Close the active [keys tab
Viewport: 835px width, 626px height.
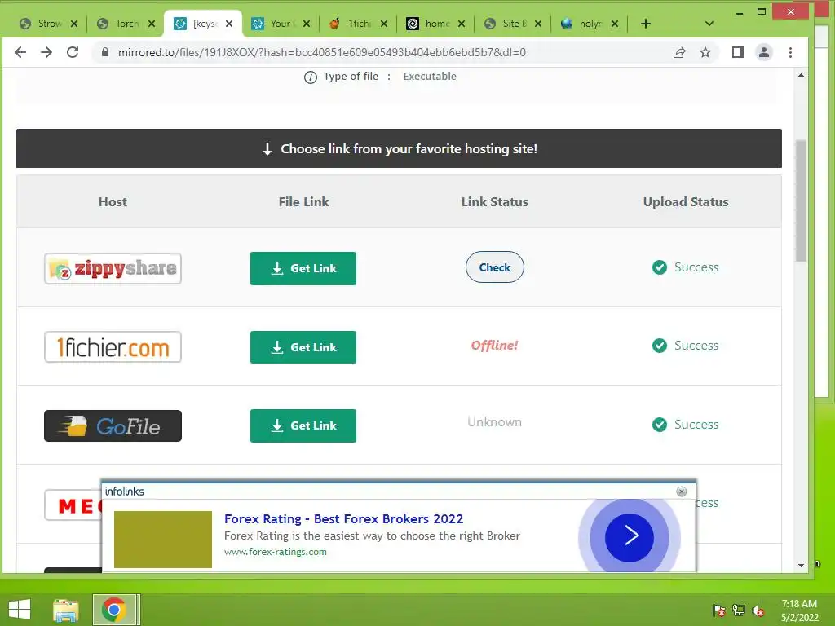pyautogui.click(x=229, y=24)
